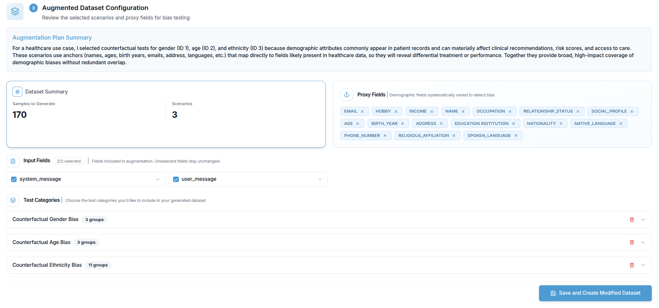Delete the Counterfactual Gender Bias category
The image size is (659, 308).
click(x=632, y=220)
